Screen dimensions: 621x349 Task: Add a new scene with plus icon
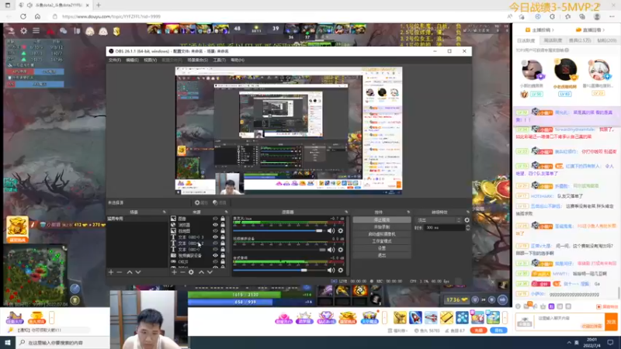(111, 272)
